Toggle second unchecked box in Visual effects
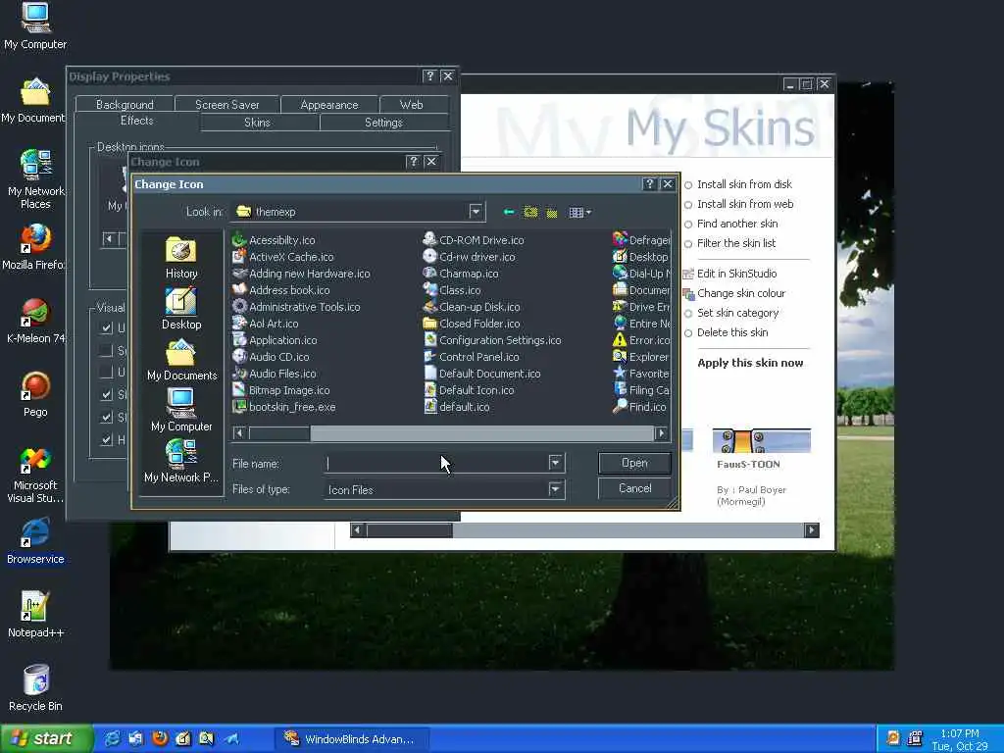The image size is (1004, 753). pos(106,372)
